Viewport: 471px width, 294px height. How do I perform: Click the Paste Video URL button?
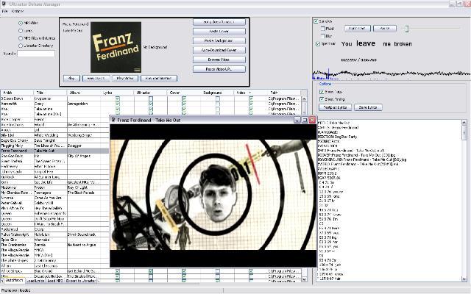219,69
